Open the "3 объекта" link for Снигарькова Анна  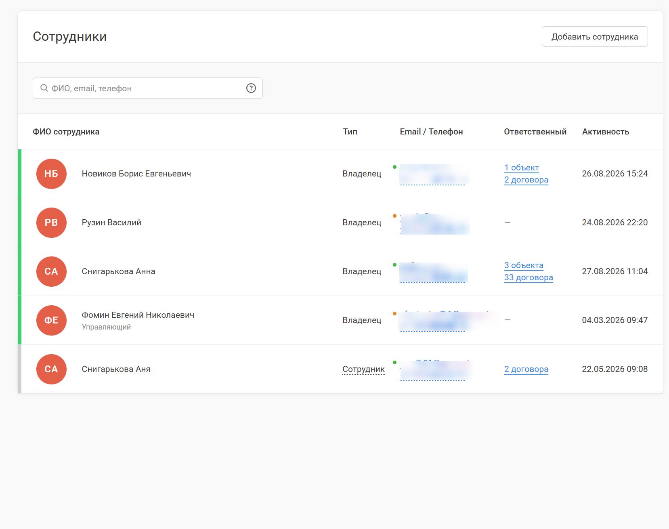(x=524, y=265)
